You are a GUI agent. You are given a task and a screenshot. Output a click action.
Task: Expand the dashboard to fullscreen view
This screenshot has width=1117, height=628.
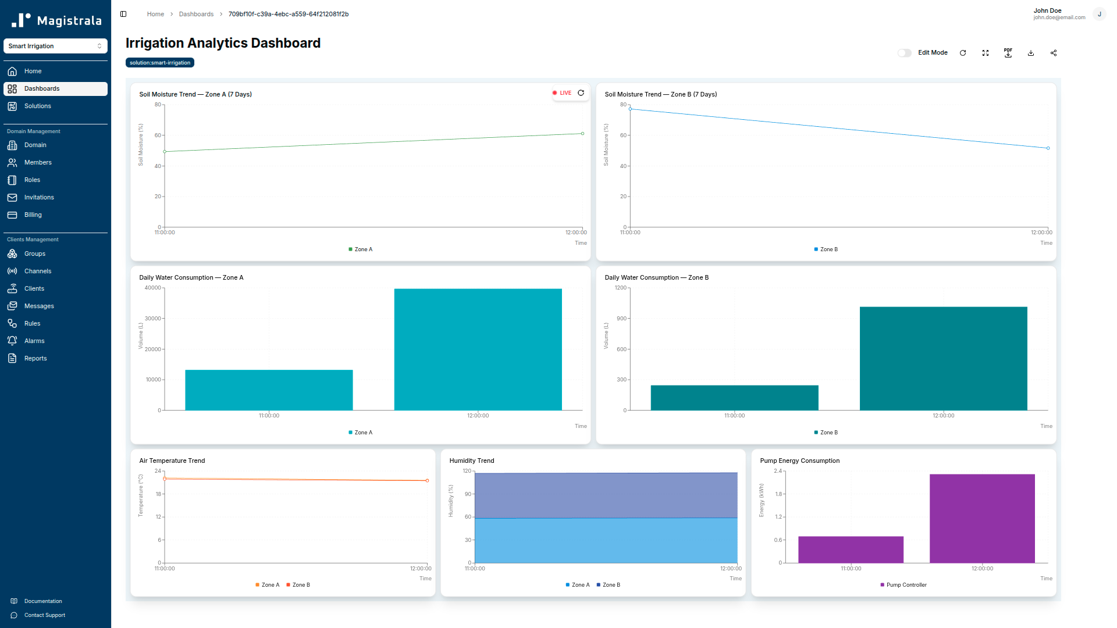pos(985,53)
